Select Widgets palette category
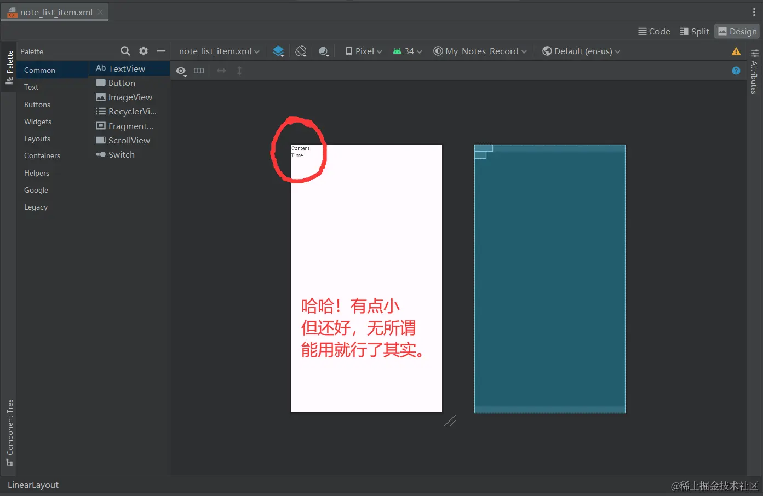 (x=52, y=122)
